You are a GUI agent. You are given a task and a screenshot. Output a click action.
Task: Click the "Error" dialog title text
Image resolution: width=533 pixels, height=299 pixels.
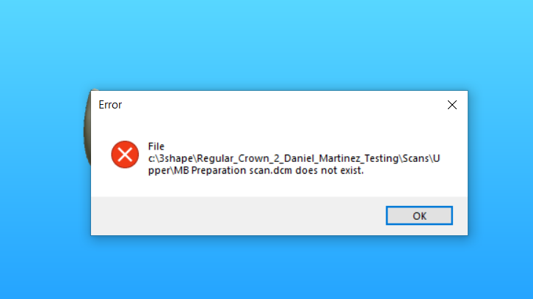click(x=110, y=105)
